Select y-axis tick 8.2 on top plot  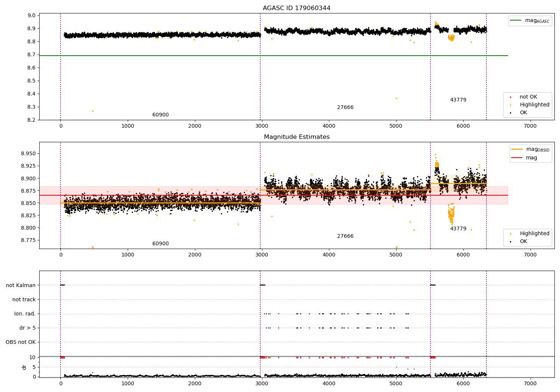[32, 120]
